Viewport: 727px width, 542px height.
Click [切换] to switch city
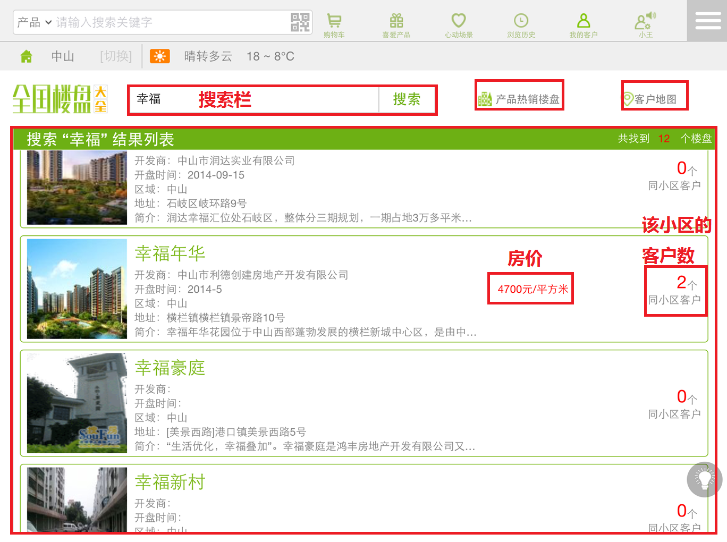pos(116,56)
